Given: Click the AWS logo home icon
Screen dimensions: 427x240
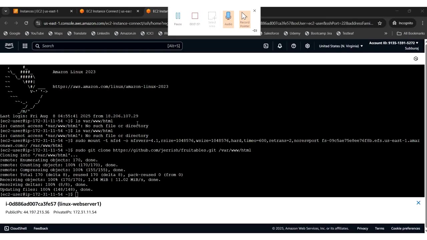Looking at the screenshot, I should [x=9, y=46].
